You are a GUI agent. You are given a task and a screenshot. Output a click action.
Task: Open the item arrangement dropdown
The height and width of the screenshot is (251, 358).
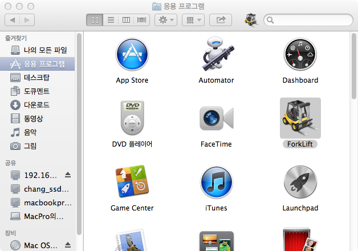click(193, 20)
